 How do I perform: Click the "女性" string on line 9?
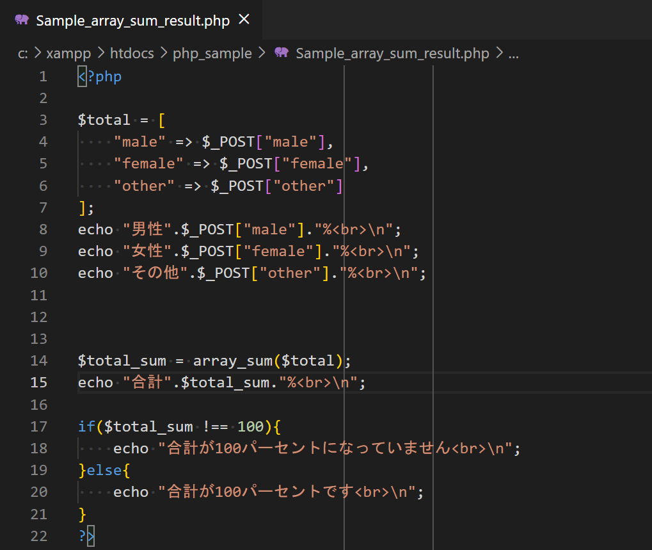point(147,251)
